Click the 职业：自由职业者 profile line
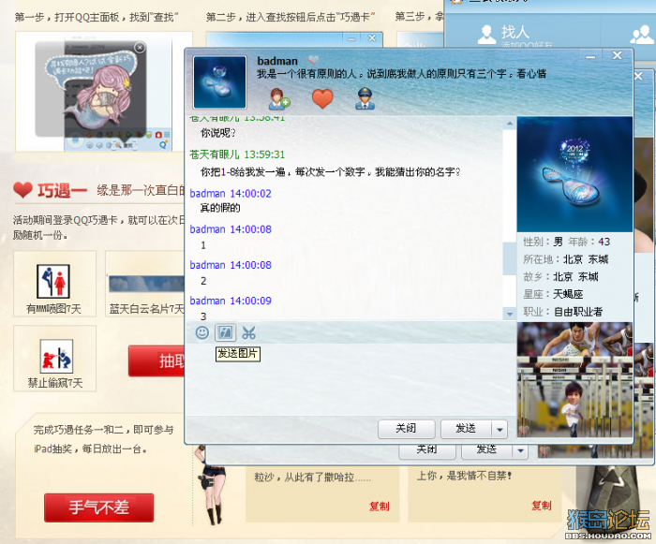 pos(562,312)
